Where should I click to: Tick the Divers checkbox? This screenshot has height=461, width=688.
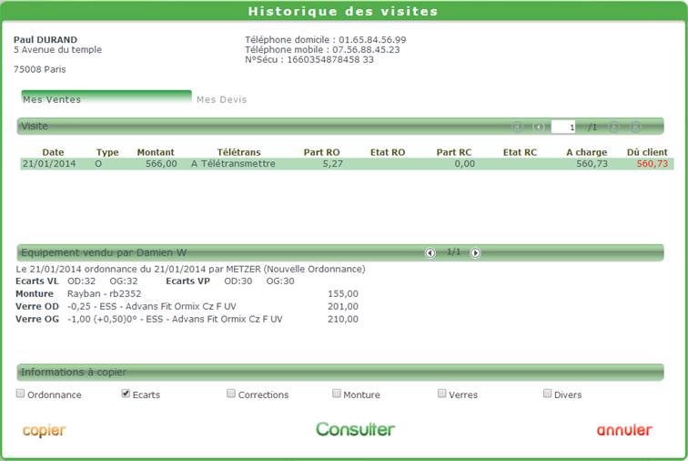[x=547, y=394]
